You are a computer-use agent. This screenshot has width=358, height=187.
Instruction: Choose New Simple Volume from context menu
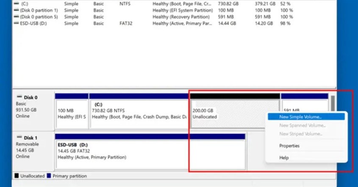tap(306, 117)
